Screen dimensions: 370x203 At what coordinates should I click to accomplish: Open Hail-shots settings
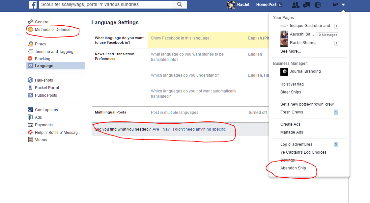tap(44, 80)
